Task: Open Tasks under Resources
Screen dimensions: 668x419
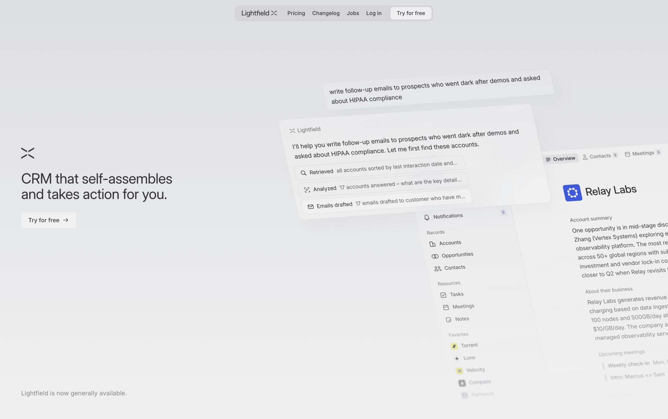Action: pos(456,294)
